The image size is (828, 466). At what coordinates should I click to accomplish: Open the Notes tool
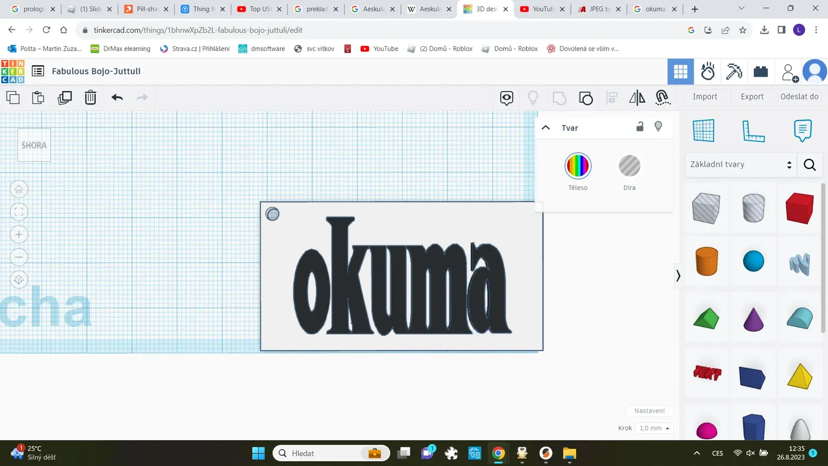coord(803,130)
